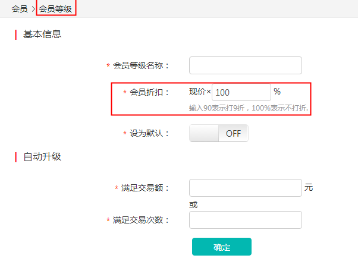Click the 满足交易次数 input field
Image resolution: width=358 pixels, height=274 pixels.
tap(245, 220)
